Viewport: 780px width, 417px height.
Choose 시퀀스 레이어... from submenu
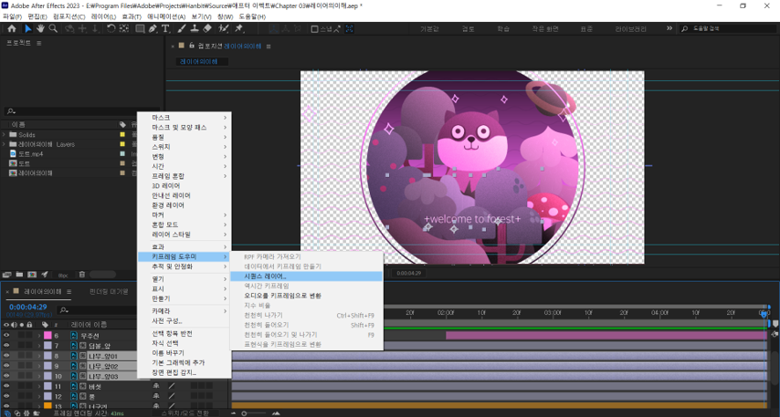click(x=307, y=276)
